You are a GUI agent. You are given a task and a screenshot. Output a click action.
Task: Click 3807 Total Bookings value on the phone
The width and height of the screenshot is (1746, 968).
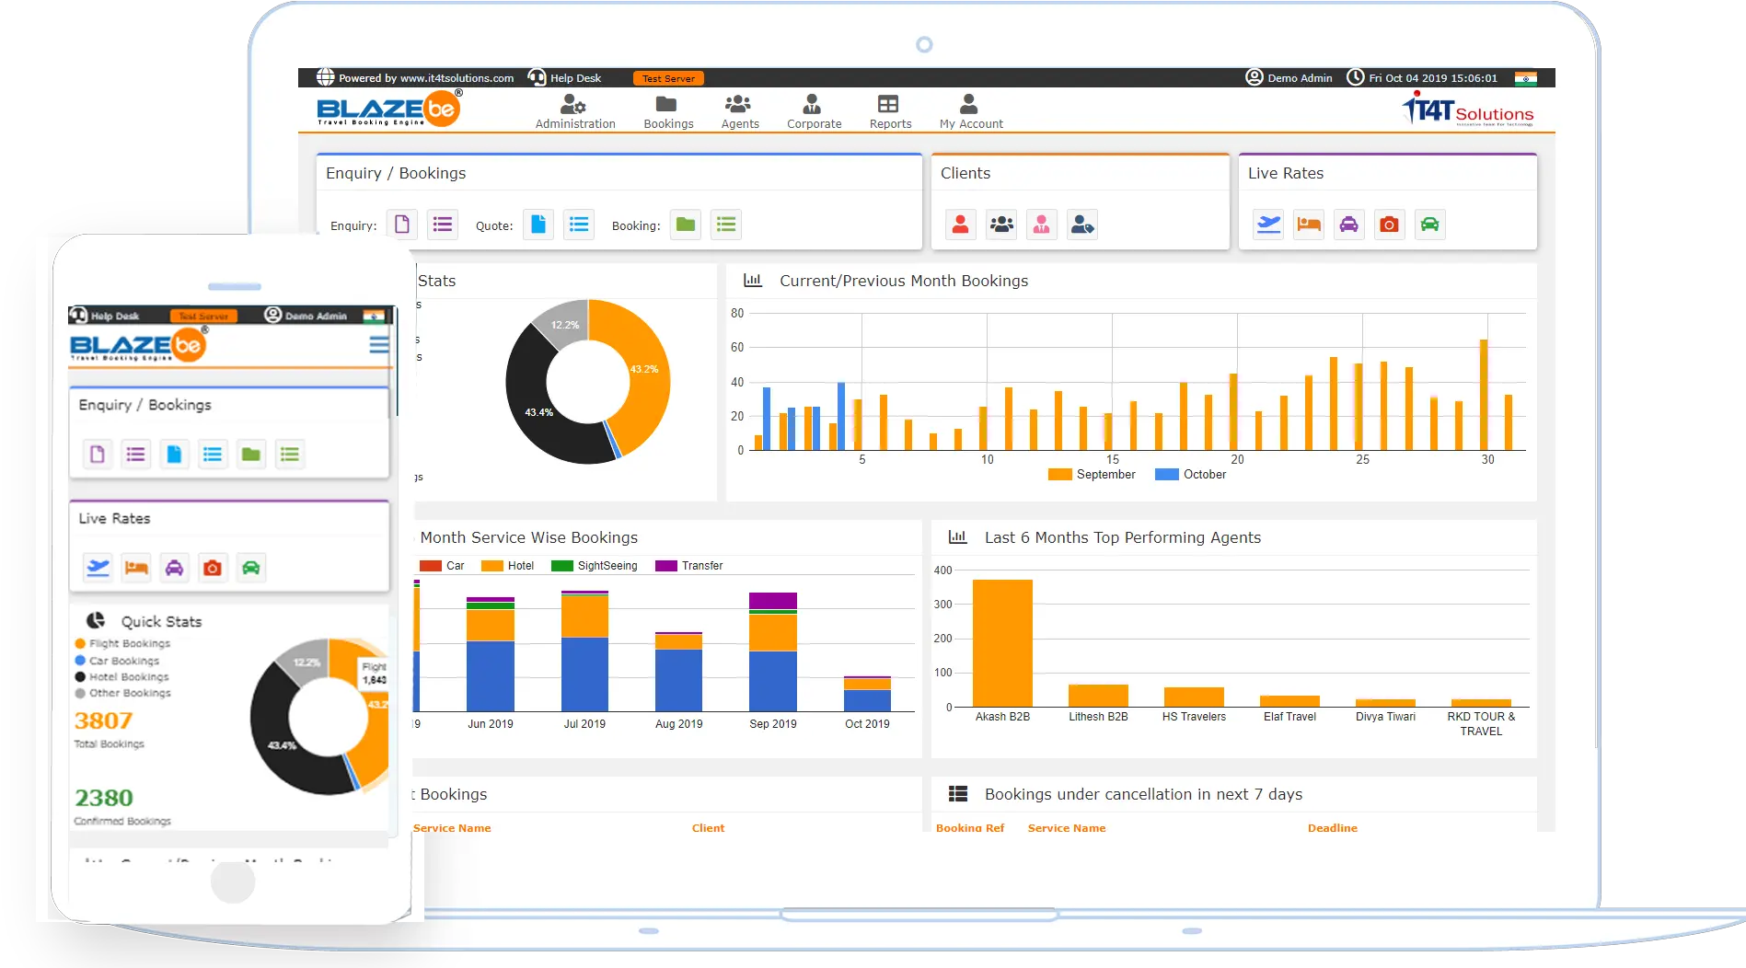click(103, 720)
